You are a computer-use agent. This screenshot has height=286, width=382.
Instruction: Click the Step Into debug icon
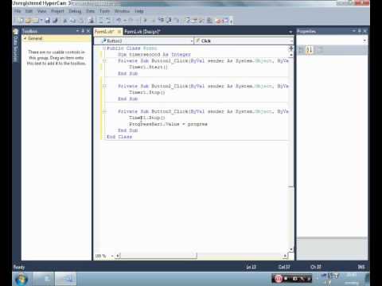(162, 20)
